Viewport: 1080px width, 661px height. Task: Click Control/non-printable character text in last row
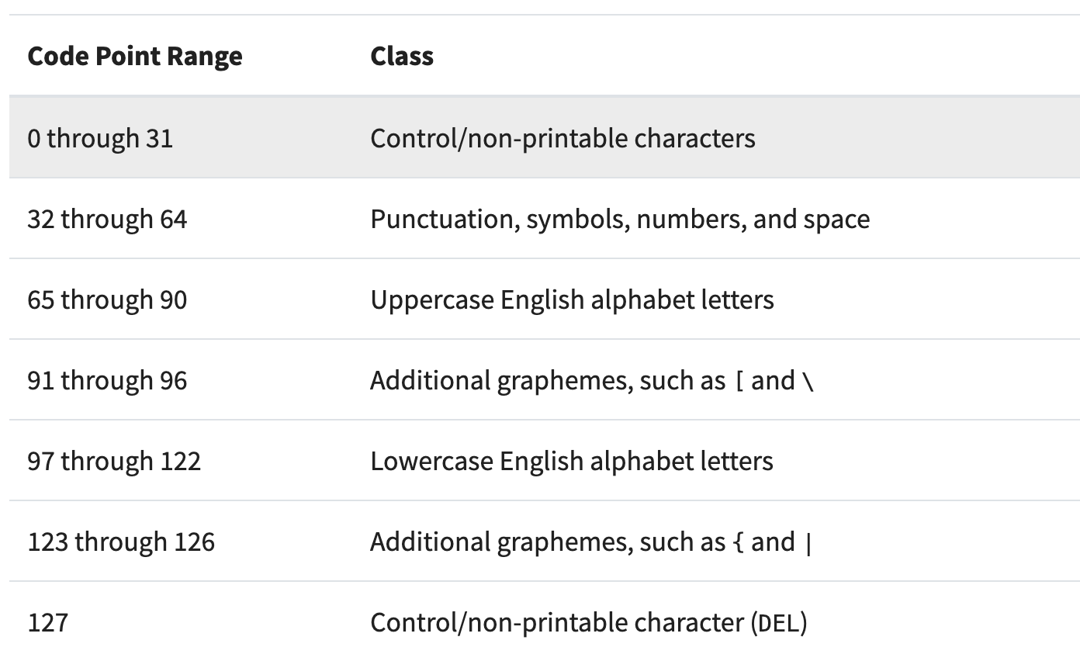tap(557, 622)
